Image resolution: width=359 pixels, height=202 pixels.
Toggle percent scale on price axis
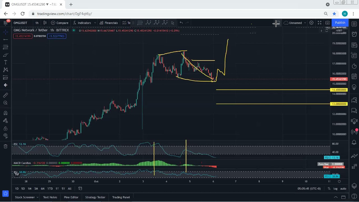(x=329, y=189)
